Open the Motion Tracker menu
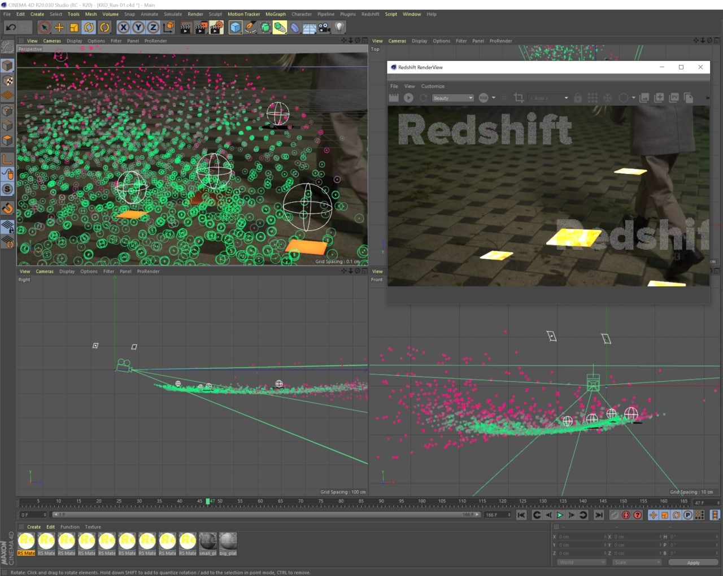The image size is (723, 576). click(x=244, y=14)
